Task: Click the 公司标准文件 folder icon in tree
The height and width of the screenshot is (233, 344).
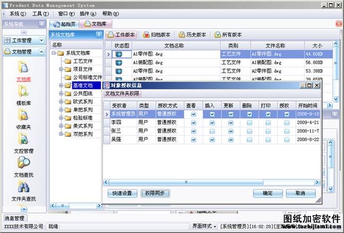Action: click(x=68, y=77)
